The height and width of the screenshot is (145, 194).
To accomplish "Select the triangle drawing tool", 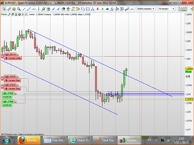I will 93,9.
